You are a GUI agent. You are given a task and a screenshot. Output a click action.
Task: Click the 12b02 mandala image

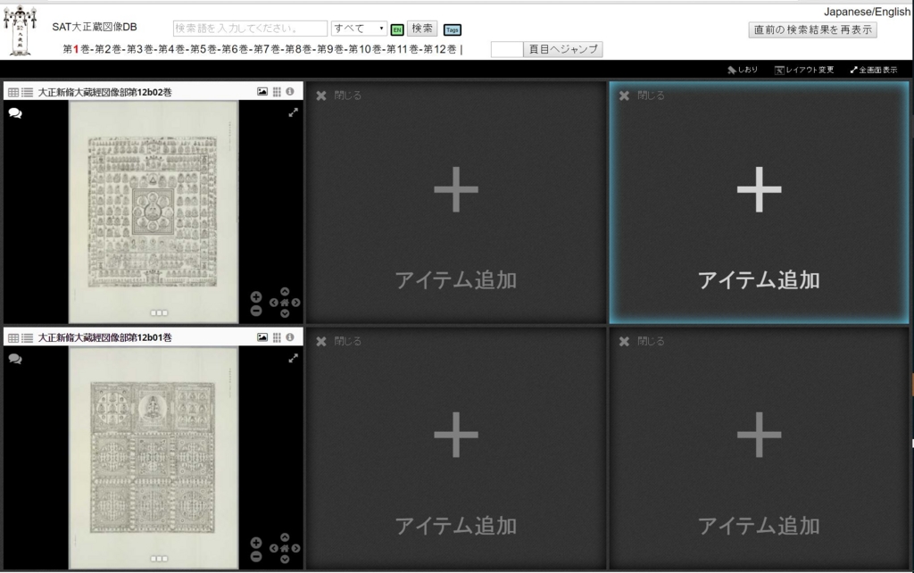click(x=153, y=212)
